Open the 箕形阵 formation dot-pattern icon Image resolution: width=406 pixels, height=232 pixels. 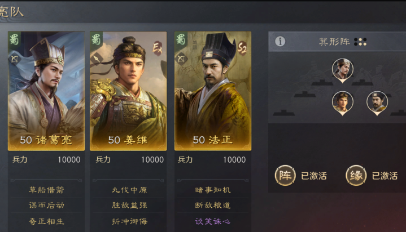coord(360,42)
